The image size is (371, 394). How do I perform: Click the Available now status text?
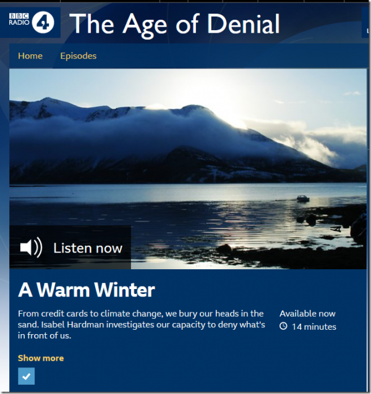click(307, 314)
